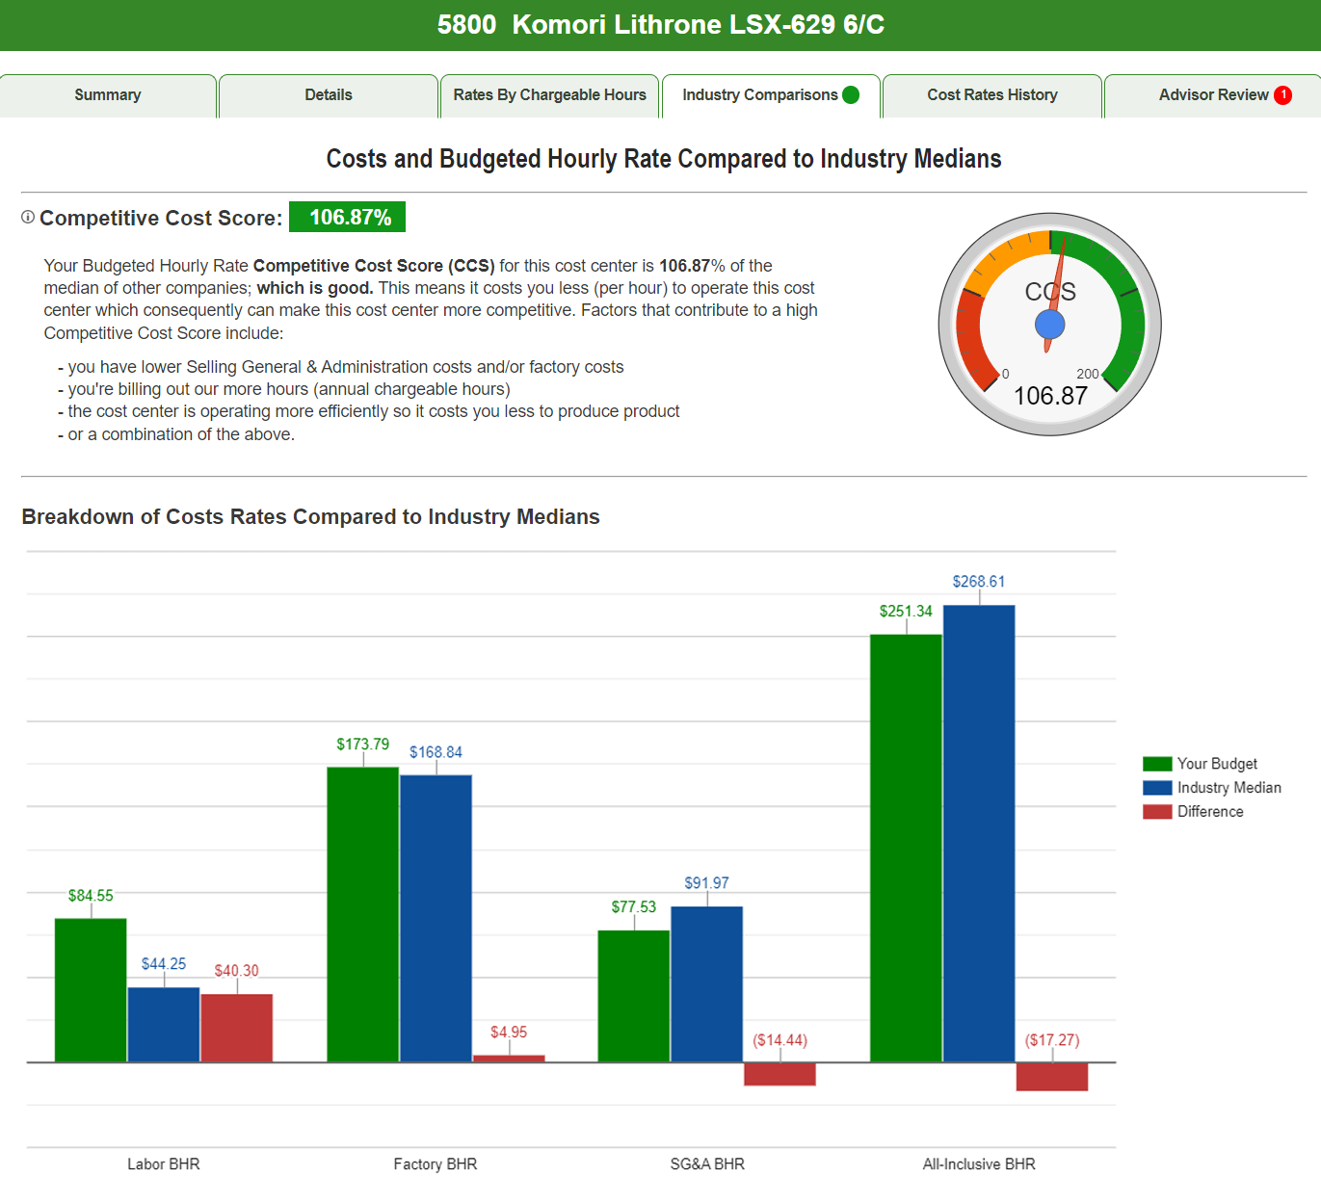The width and height of the screenshot is (1321, 1203).
Task: Click the red notification badge on Advisor Review
Action: click(1282, 94)
